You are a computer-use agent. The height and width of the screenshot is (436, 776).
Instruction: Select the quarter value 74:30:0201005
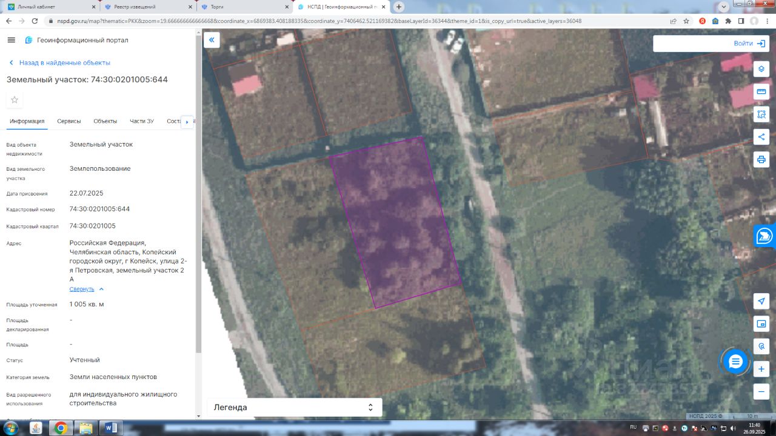tap(93, 226)
